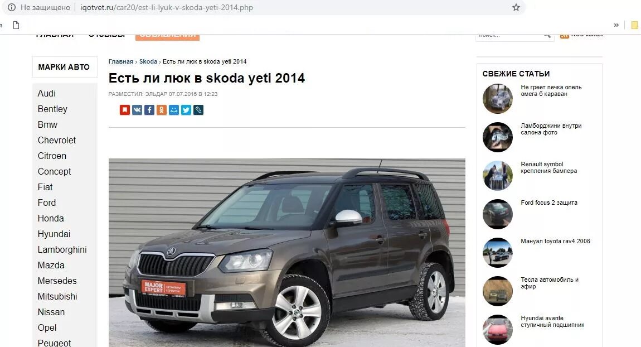This screenshot has width=641, height=347.
Task: Share the article on Facebook
Action: tap(149, 110)
